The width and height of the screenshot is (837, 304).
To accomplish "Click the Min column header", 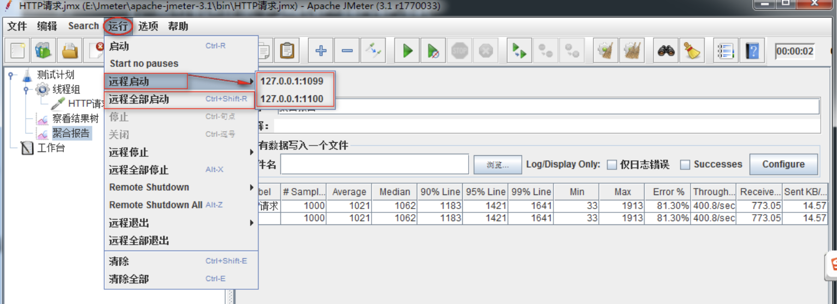I will [x=576, y=192].
